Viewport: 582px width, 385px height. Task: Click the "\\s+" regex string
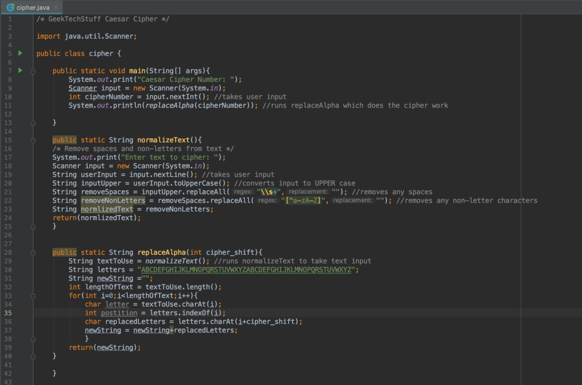pyautogui.click(x=268, y=192)
